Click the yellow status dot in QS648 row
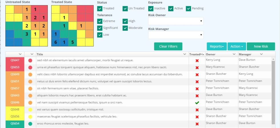The image size is (280, 128). tap(30, 110)
